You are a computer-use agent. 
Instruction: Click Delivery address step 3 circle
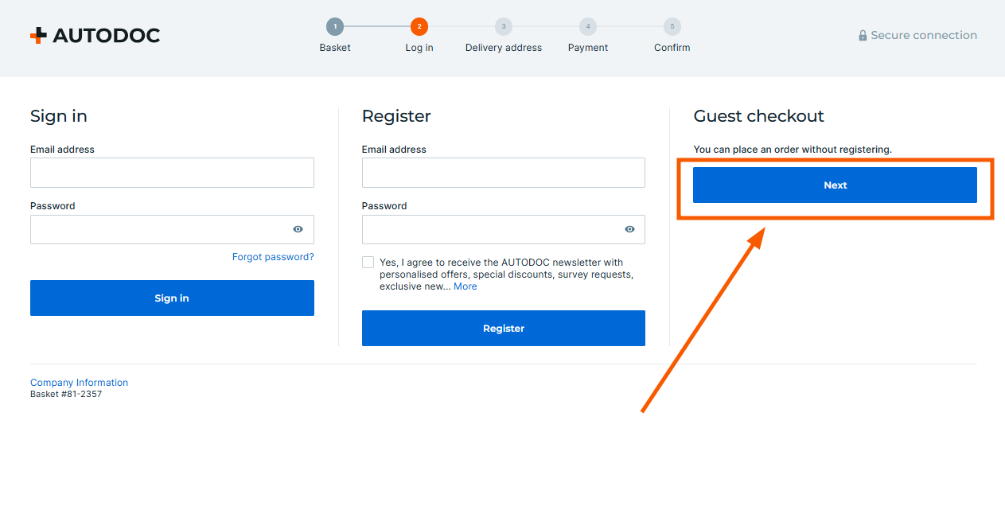tap(504, 27)
